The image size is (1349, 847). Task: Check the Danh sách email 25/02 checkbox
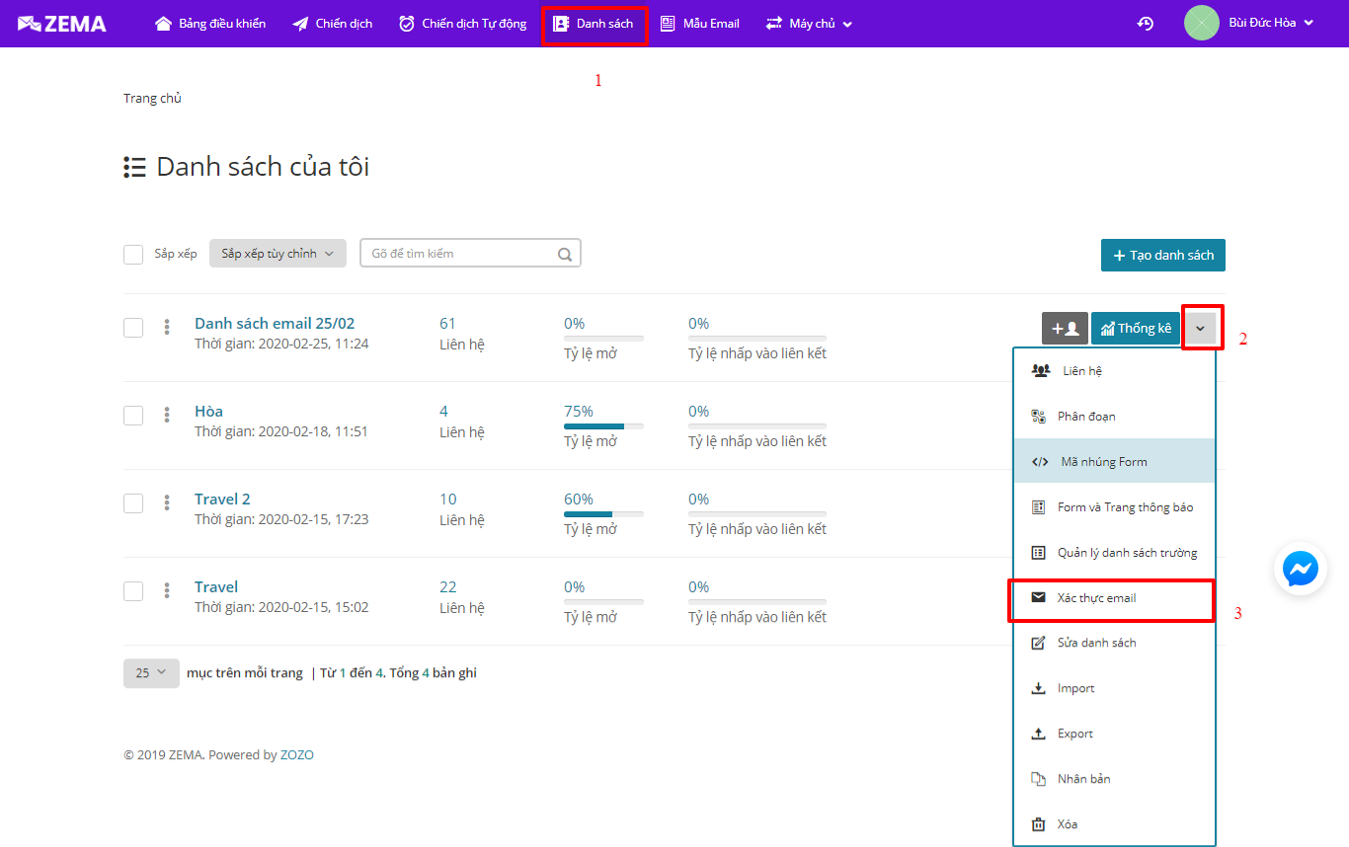click(133, 328)
